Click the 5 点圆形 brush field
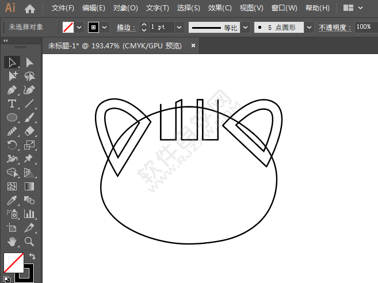This screenshot has width=378, height=283. click(x=279, y=28)
